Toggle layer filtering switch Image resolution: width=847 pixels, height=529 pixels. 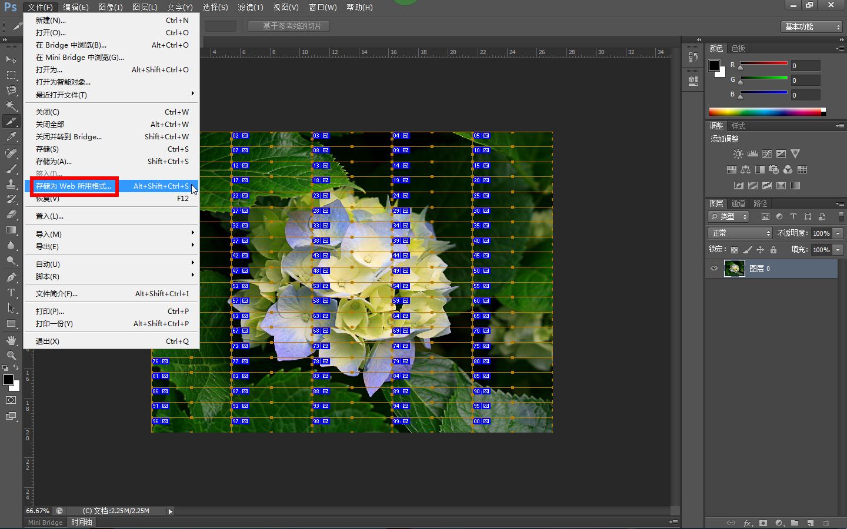(841, 216)
